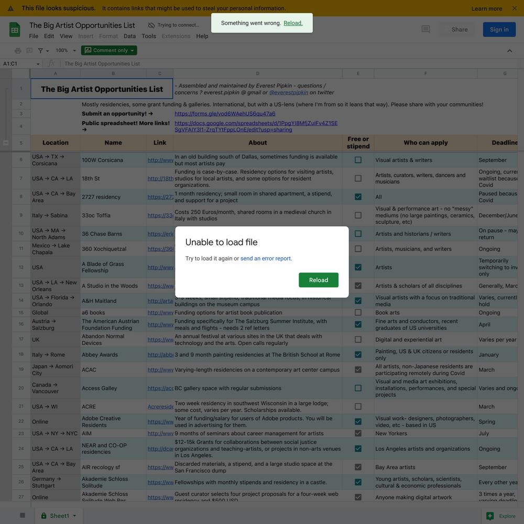This screenshot has width=524, height=524.
Task: Open the Data menu
Action: pyautogui.click(x=129, y=36)
